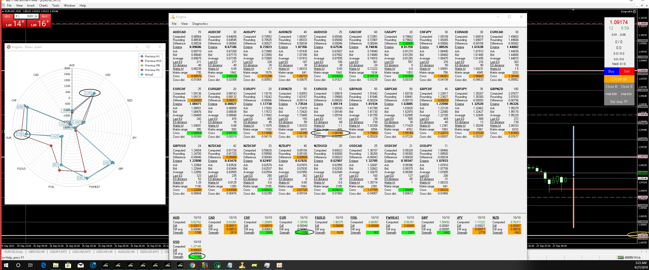The width and height of the screenshot is (649, 270).
Task: Click the Set stop TP button
Action: [x=619, y=102]
